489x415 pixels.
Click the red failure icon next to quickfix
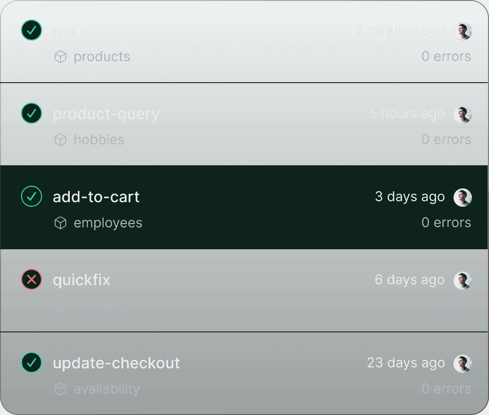[31, 280]
